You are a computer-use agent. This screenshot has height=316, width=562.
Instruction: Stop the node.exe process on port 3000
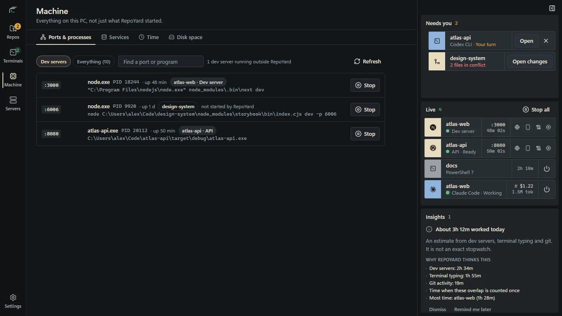point(365,86)
